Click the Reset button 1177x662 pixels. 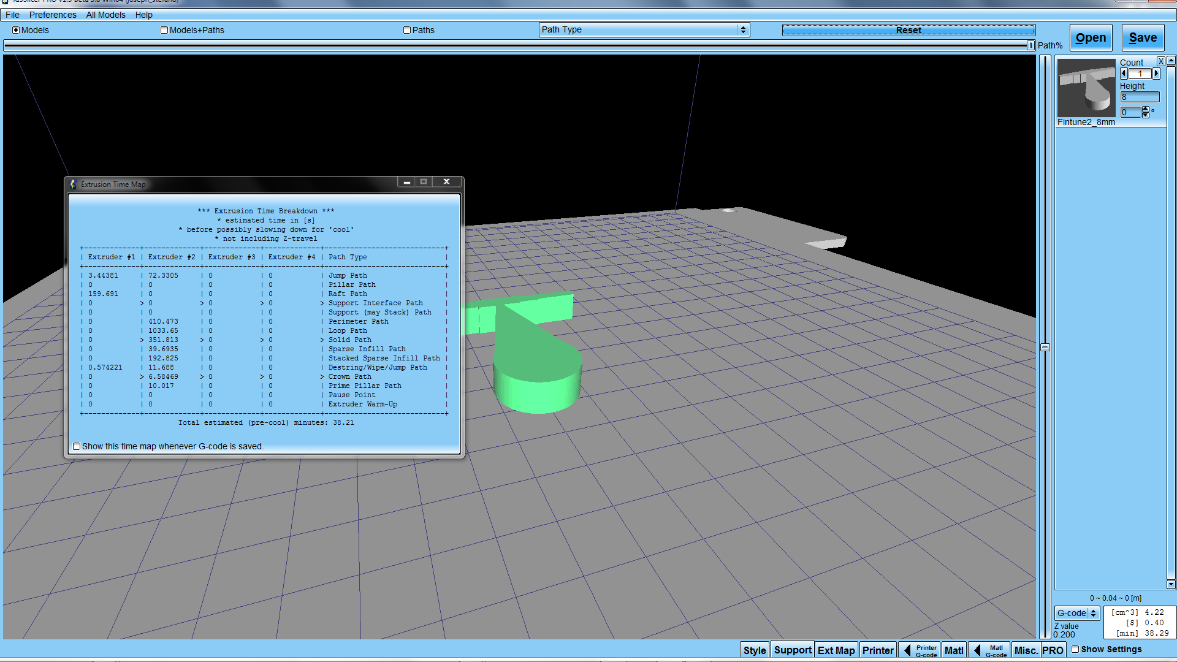point(908,30)
